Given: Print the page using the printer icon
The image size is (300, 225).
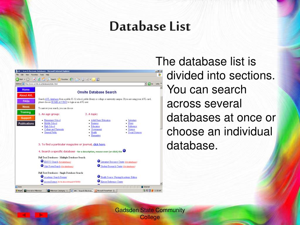Looking at the screenshot, I should (83, 79).
